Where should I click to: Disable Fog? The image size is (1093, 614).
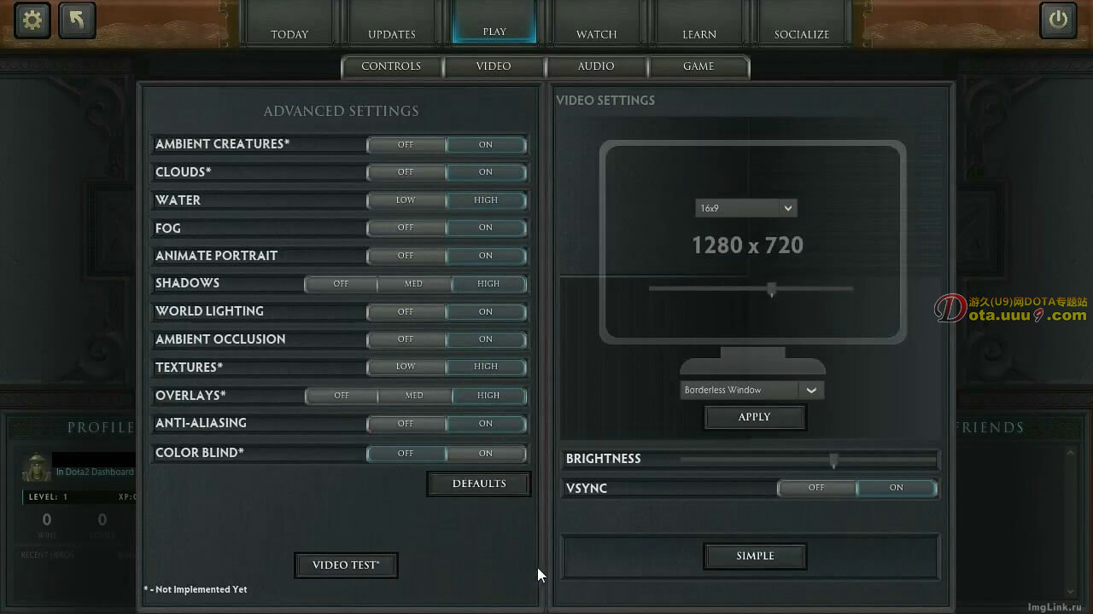(x=406, y=228)
